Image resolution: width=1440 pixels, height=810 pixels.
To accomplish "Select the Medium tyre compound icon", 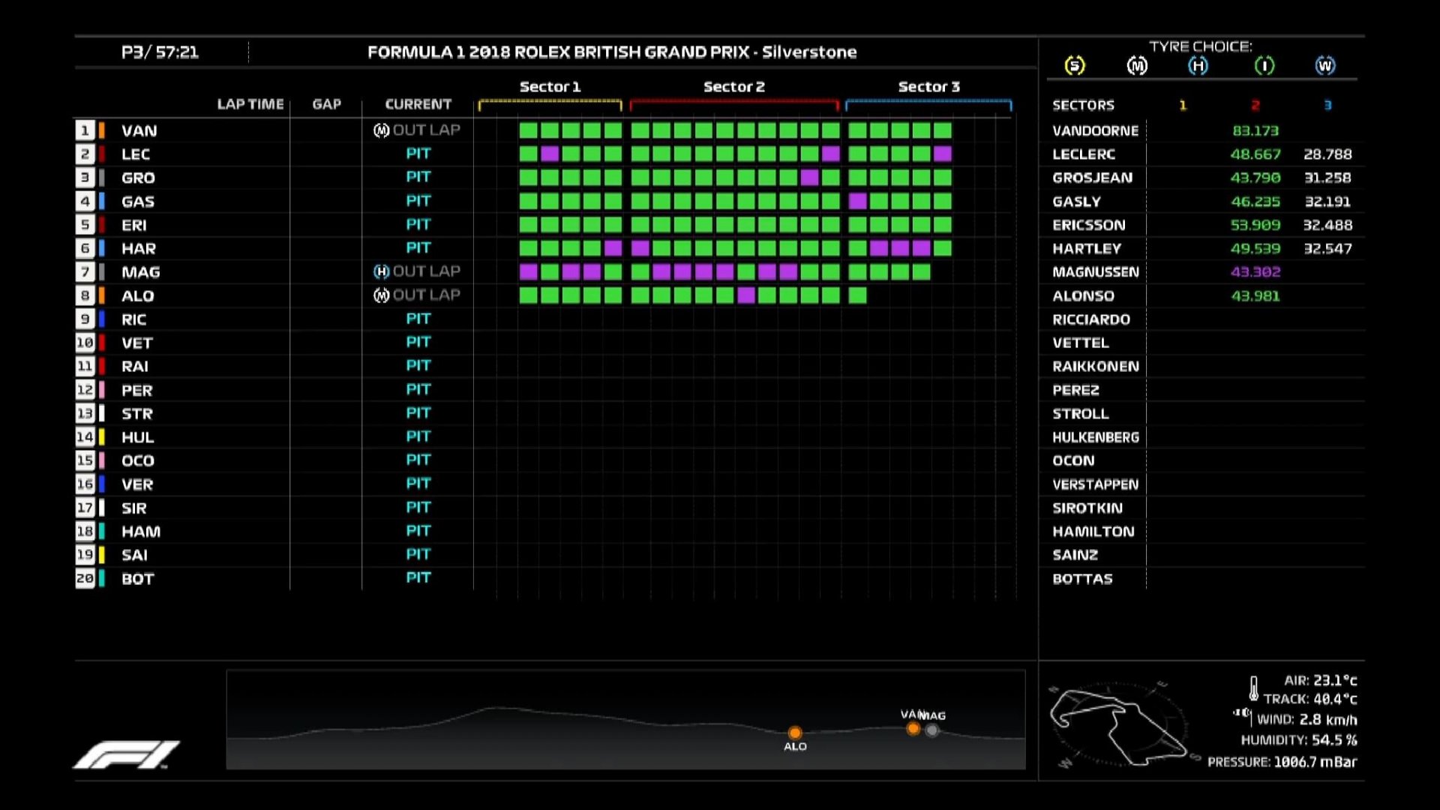I will pos(1137,66).
